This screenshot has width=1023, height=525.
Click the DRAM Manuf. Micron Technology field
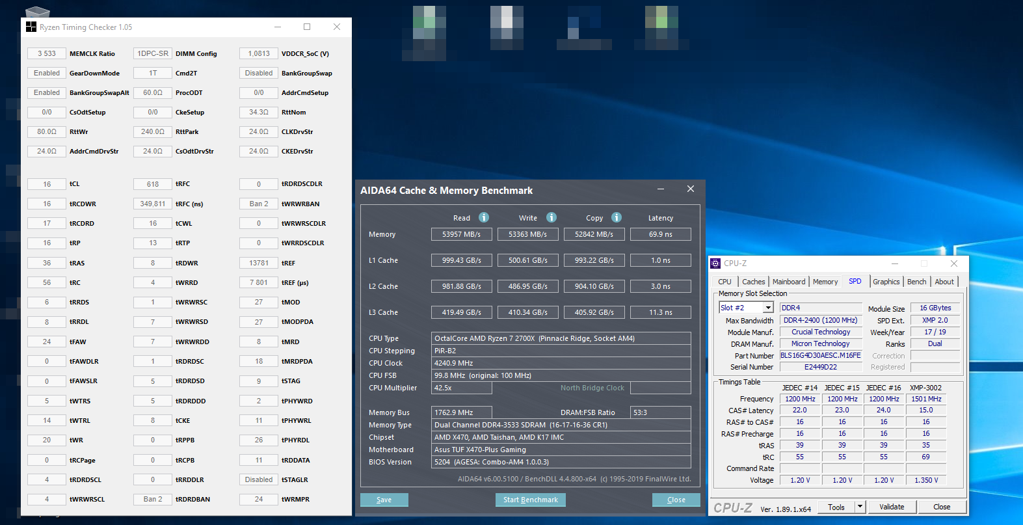pos(821,343)
